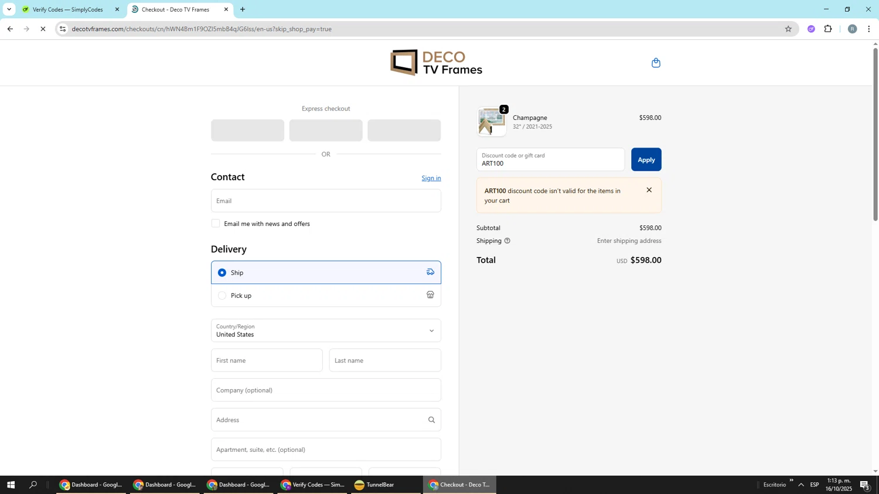The width and height of the screenshot is (879, 494).
Task: Click the ESP language indicator
Action: point(815,485)
